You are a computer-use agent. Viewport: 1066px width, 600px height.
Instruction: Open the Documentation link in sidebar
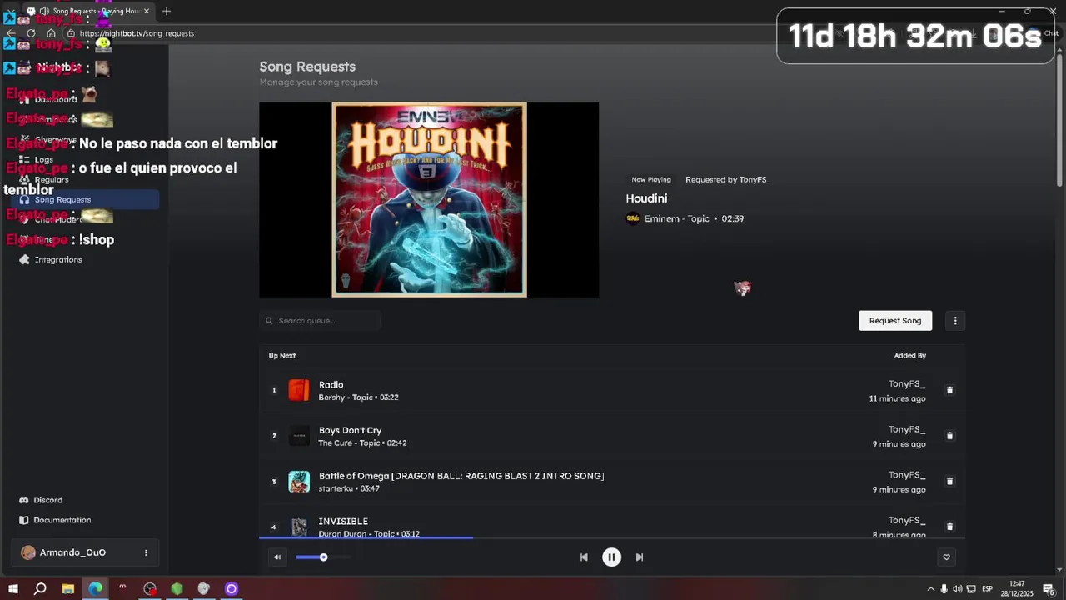(x=62, y=520)
